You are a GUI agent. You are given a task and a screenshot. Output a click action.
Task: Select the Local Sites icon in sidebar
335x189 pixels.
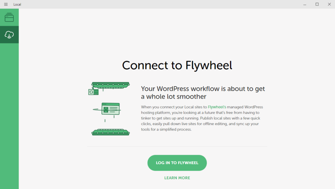click(9, 17)
